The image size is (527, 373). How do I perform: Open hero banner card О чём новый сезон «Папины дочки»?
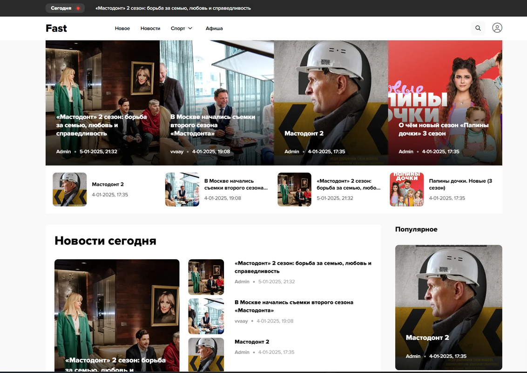(x=445, y=103)
